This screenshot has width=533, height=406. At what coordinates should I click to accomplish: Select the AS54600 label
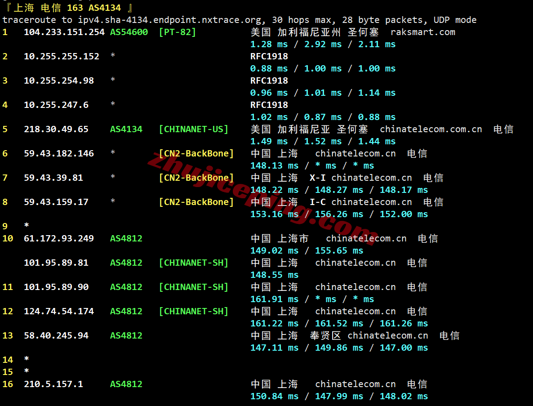coord(129,32)
